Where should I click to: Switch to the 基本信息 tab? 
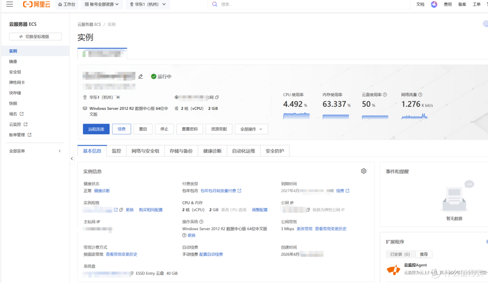(x=92, y=151)
